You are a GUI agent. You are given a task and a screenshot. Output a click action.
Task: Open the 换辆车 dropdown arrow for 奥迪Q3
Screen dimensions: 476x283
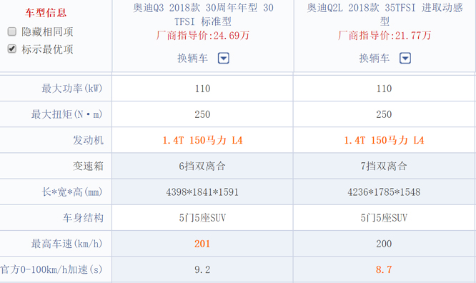pyautogui.click(x=224, y=58)
